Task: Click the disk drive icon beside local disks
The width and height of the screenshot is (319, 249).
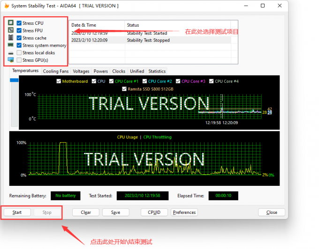Action: [11, 53]
